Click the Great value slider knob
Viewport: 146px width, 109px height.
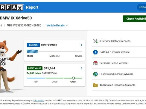pos(73,78)
